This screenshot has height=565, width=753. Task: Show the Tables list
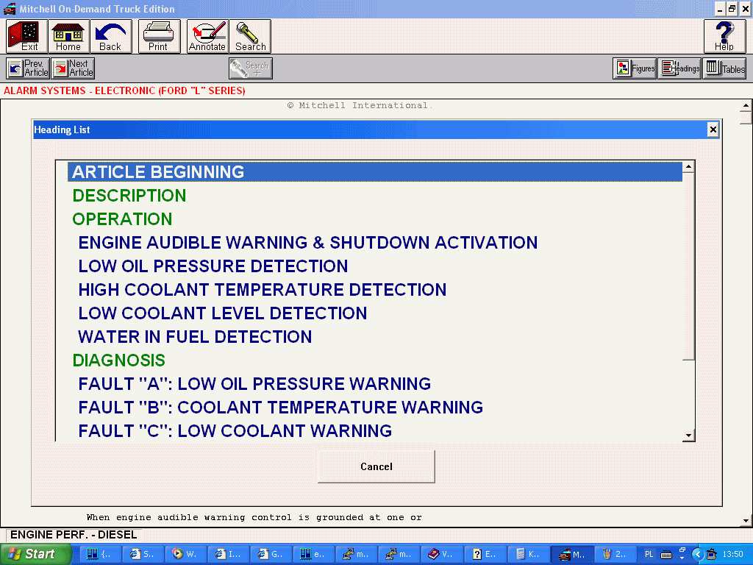point(724,68)
